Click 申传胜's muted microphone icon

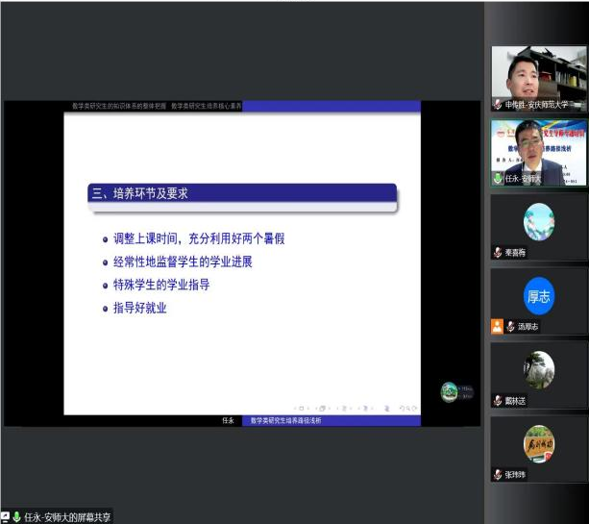(497, 105)
